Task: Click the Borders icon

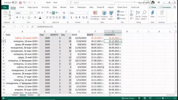Action: click(29, 17)
